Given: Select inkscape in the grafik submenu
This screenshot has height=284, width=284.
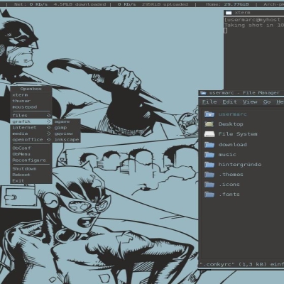Looking at the screenshot, I should point(66,140).
